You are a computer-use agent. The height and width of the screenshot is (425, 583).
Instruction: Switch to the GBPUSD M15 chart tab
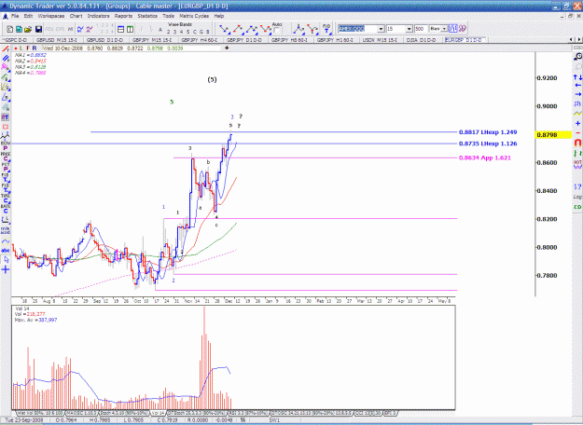[57, 40]
